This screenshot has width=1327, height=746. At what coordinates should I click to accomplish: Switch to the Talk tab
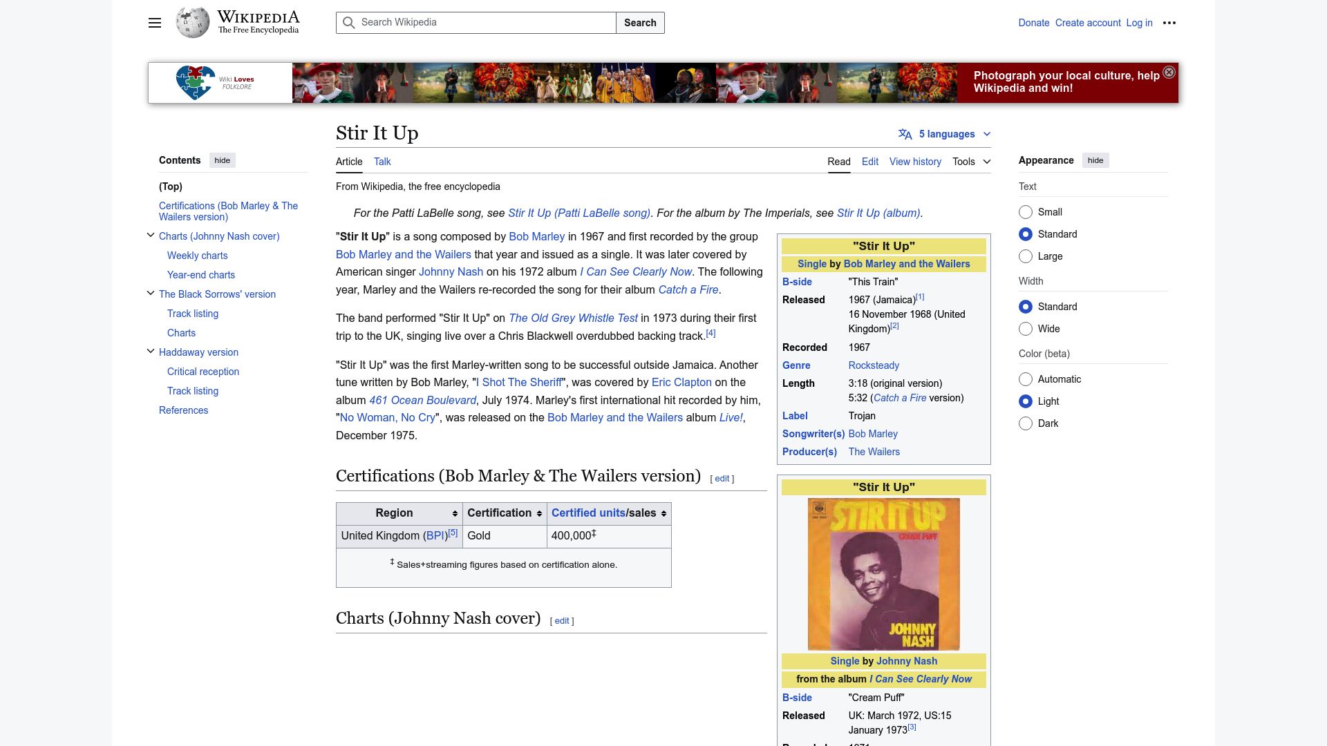(382, 162)
